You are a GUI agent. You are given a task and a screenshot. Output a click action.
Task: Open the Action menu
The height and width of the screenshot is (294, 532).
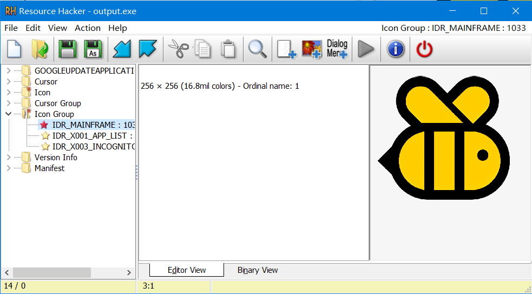[x=87, y=28]
